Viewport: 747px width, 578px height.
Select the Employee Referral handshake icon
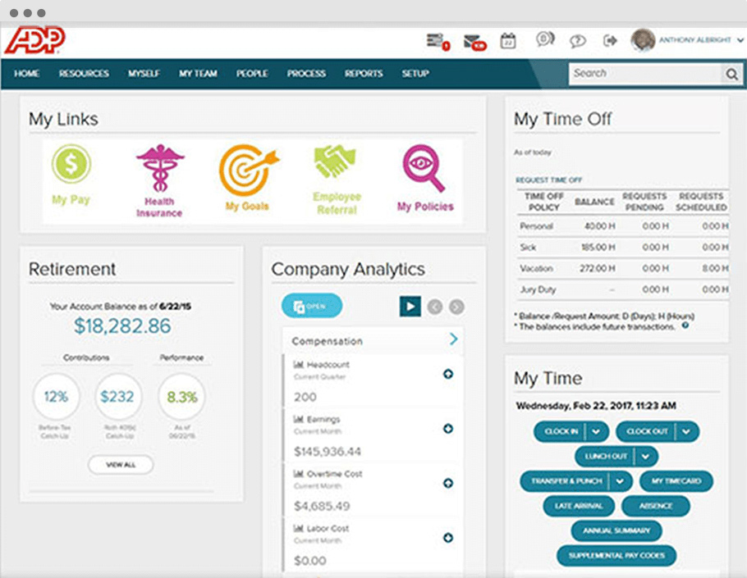(x=337, y=163)
